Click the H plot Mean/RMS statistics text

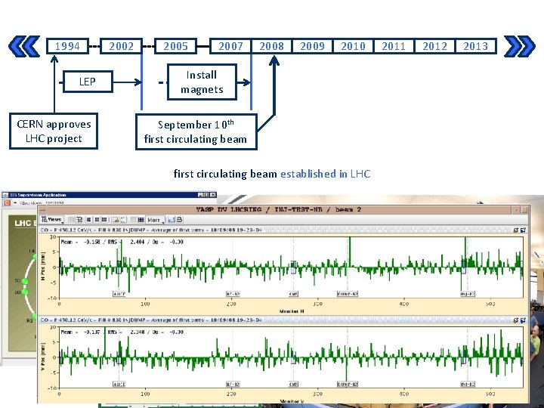122,242
